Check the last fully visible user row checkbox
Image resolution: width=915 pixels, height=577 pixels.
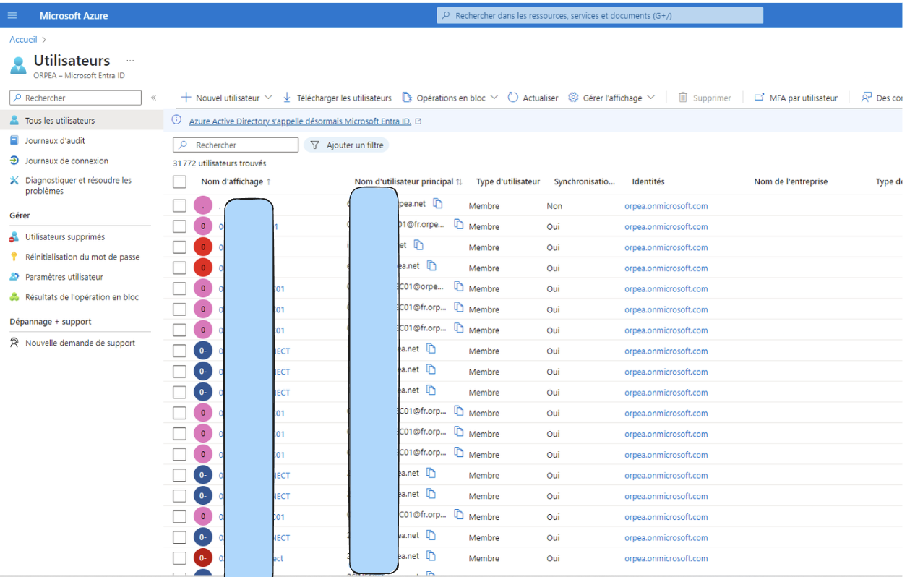point(180,558)
